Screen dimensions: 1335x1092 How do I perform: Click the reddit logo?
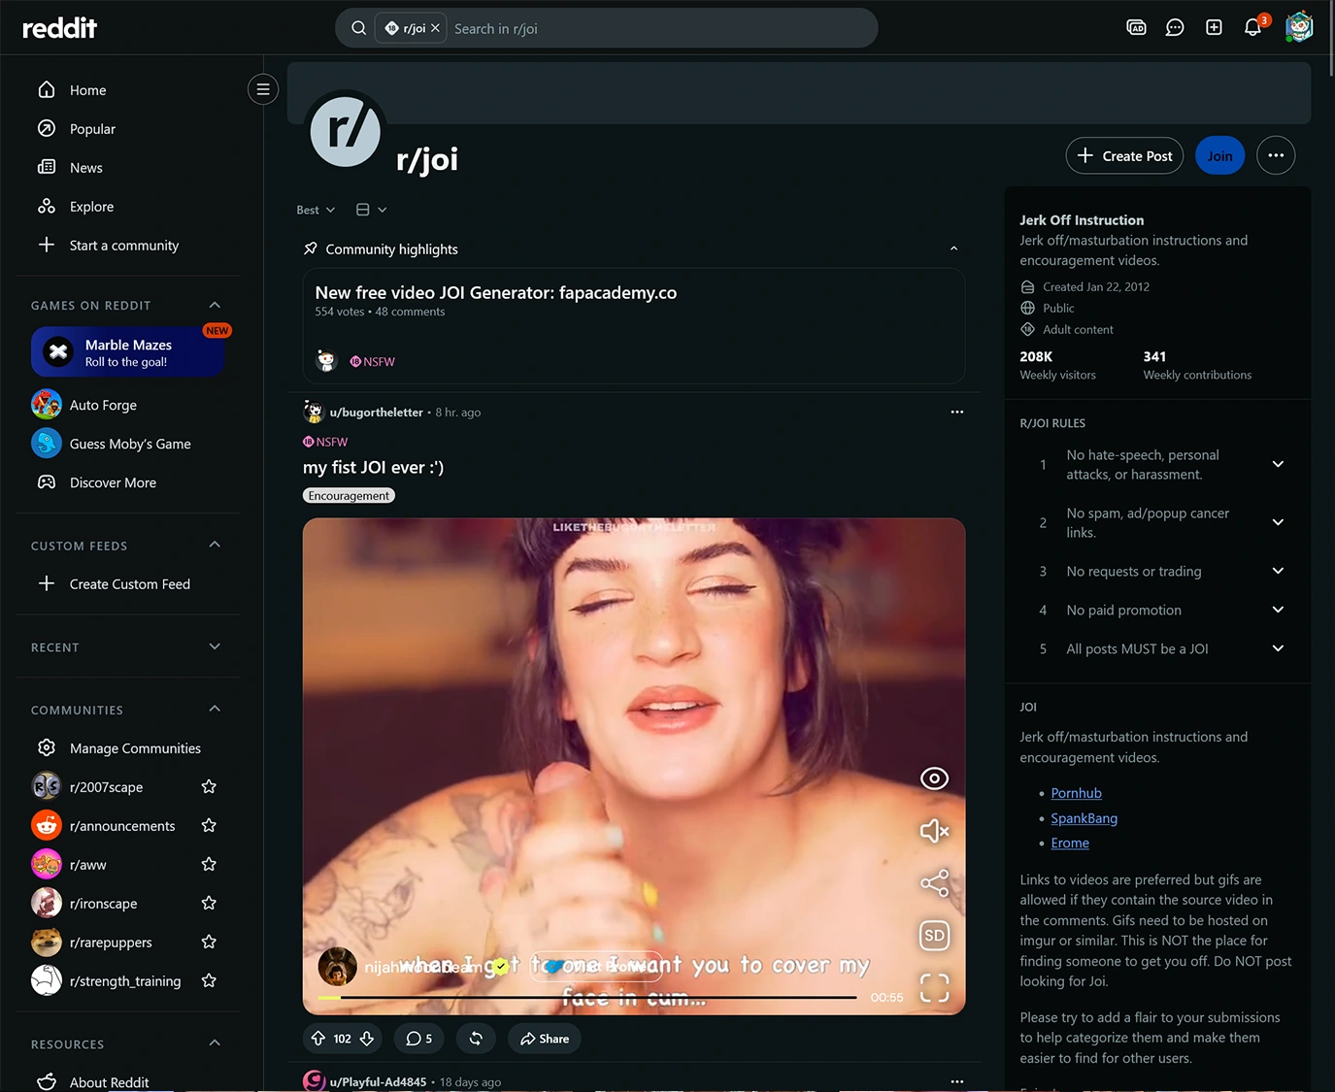coord(59,27)
